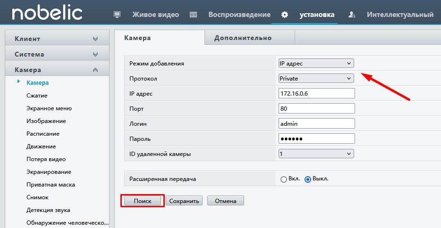441x228 pixels.
Task: Open the Протокол dropdown
Action: 316,79
